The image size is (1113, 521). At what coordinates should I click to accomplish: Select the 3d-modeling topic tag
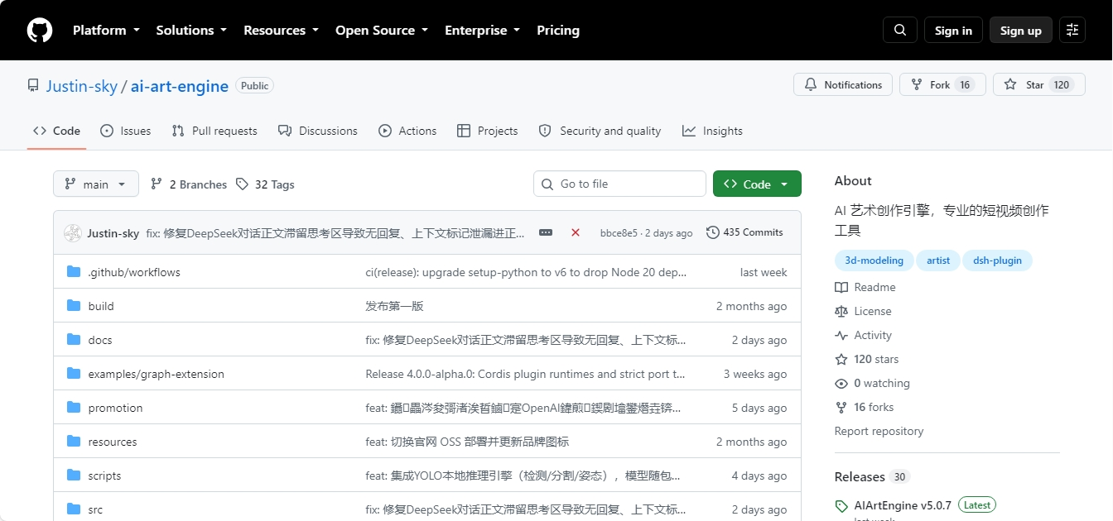(x=874, y=260)
